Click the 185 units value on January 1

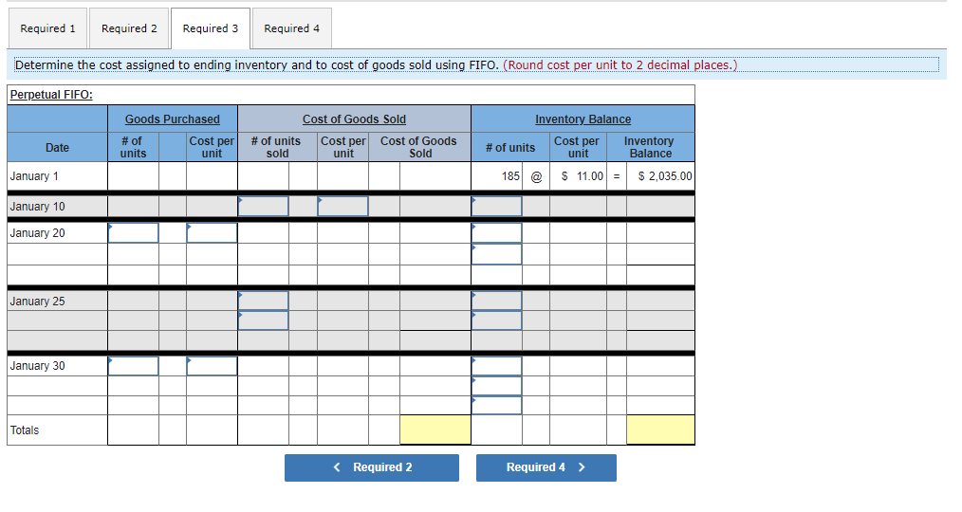[510, 176]
